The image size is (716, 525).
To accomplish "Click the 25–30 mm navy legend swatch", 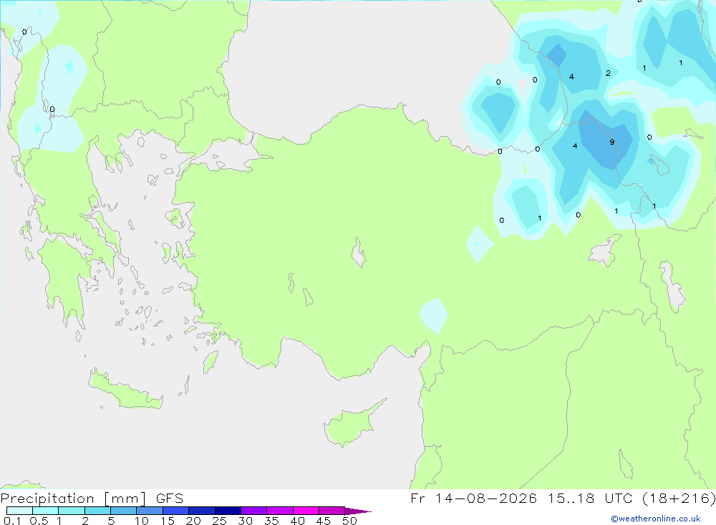I will [228, 511].
